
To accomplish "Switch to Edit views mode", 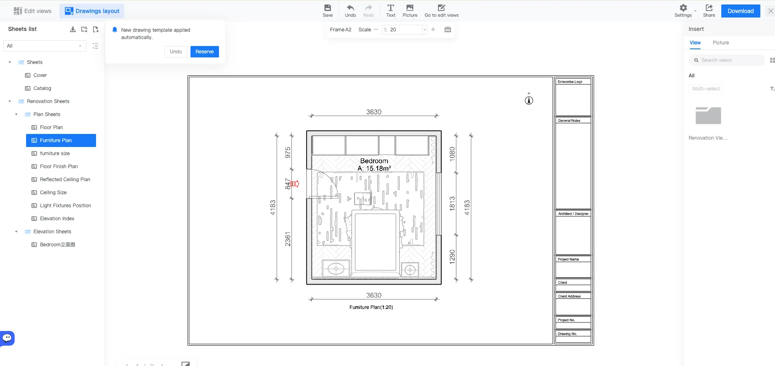I will tap(33, 11).
